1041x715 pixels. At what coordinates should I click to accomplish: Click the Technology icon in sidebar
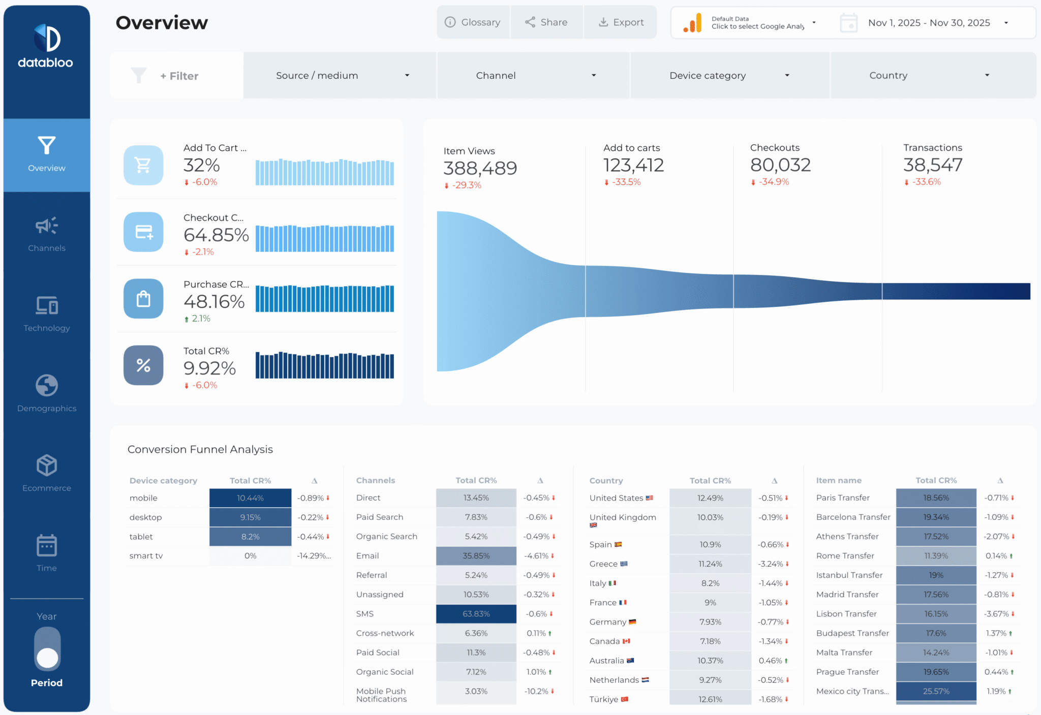click(46, 306)
